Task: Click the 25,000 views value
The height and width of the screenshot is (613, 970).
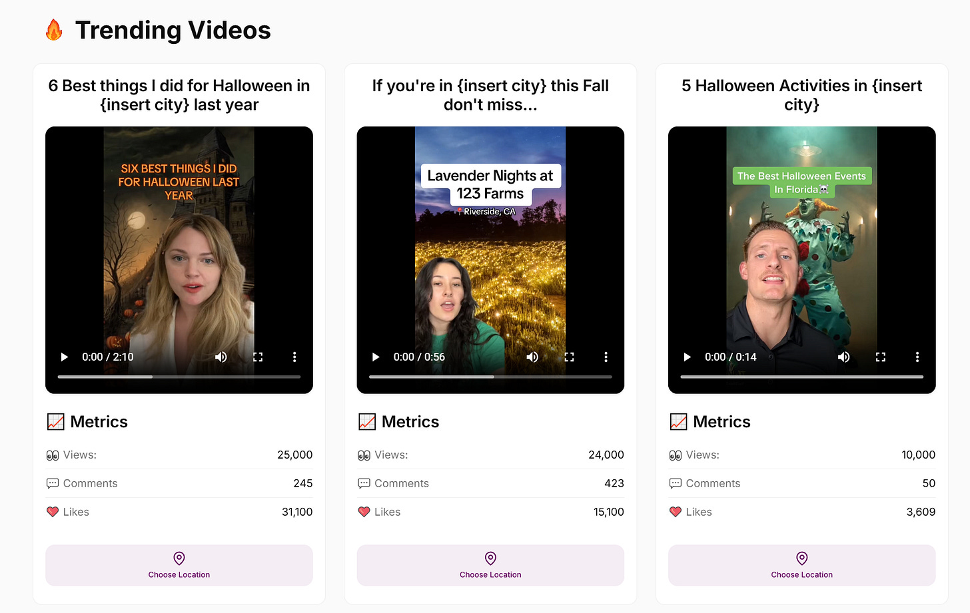Action: point(295,455)
